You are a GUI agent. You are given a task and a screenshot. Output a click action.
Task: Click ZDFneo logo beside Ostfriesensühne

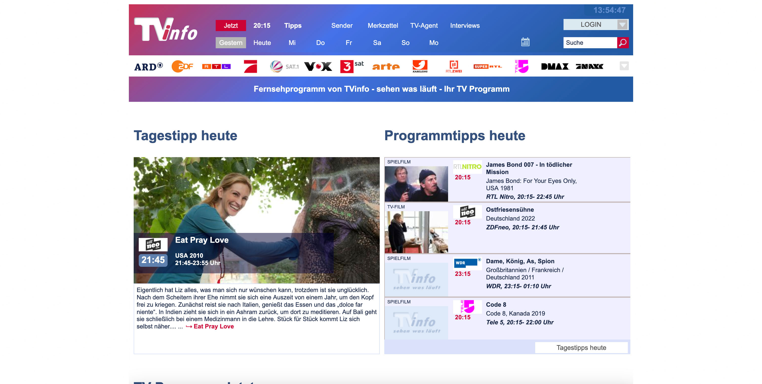click(467, 212)
